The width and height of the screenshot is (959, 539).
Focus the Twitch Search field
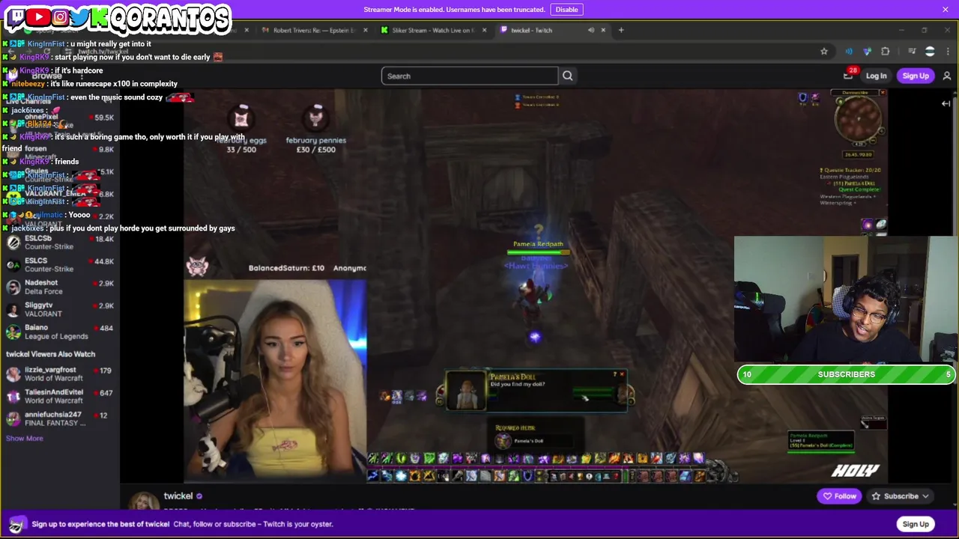pyautogui.click(x=470, y=76)
